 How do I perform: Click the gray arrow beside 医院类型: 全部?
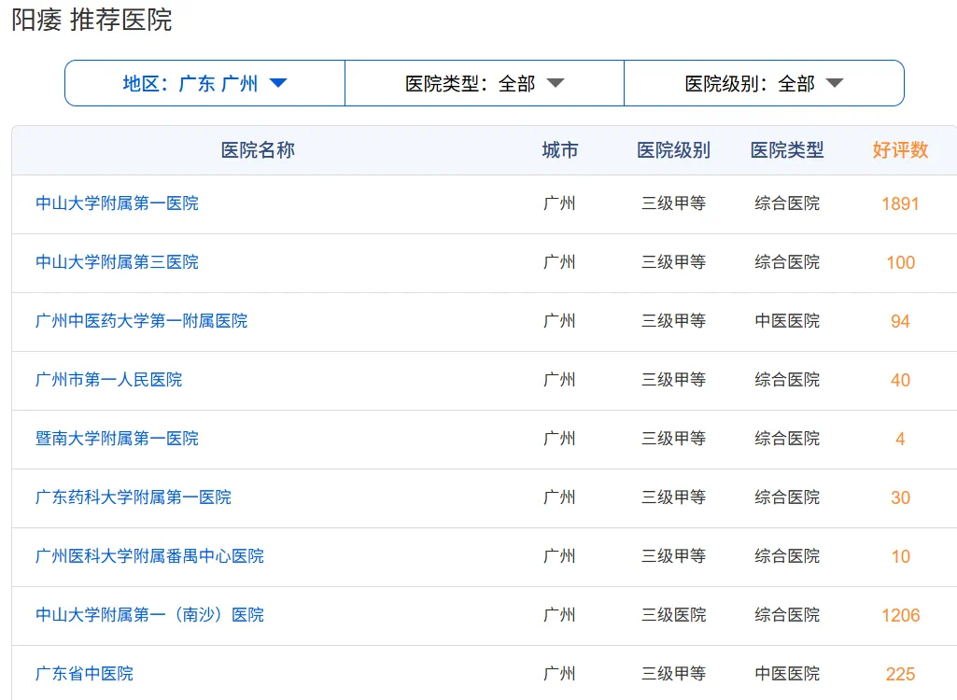pos(556,83)
